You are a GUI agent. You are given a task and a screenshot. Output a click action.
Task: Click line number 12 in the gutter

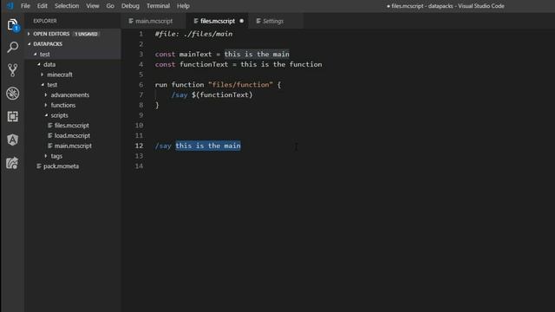click(139, 146)
